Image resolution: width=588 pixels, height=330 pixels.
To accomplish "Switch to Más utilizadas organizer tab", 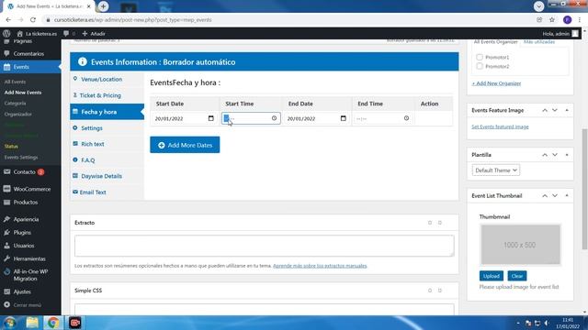I will (539, 42).
